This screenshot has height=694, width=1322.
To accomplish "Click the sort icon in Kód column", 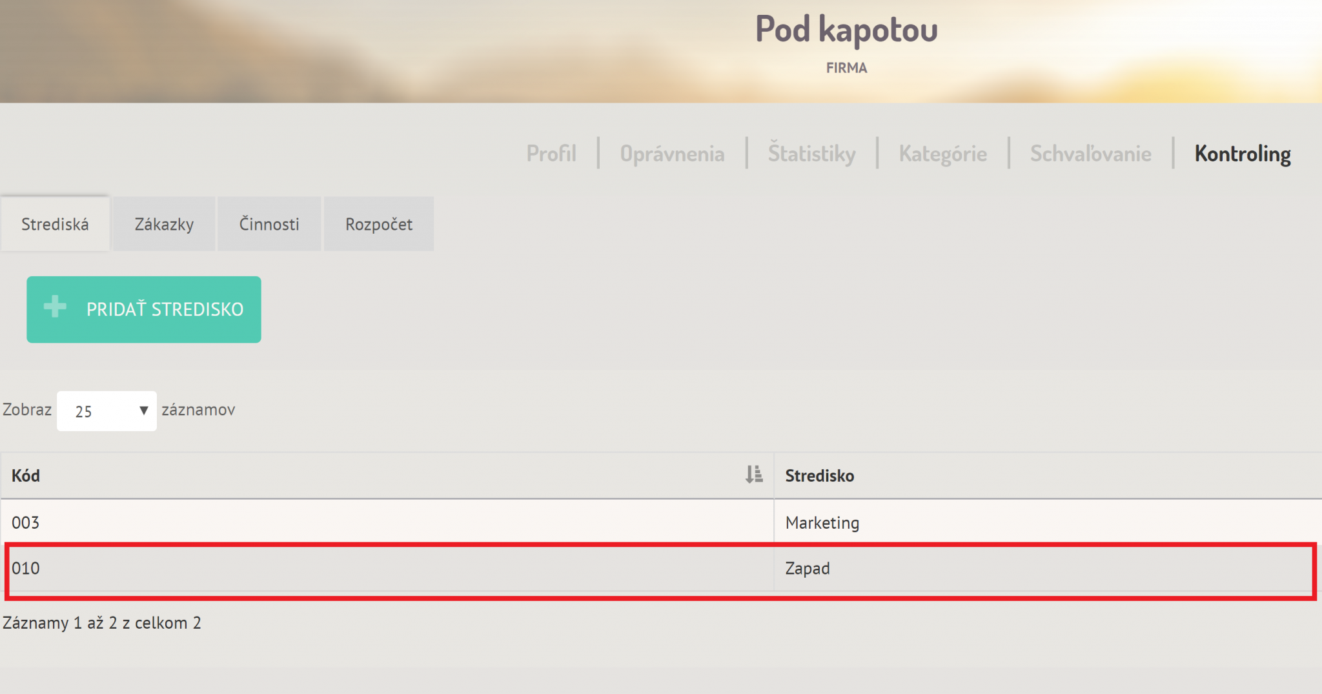I will tap(753, 475).
